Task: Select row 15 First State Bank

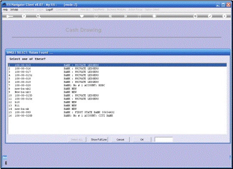Action: tap(117, 112)
